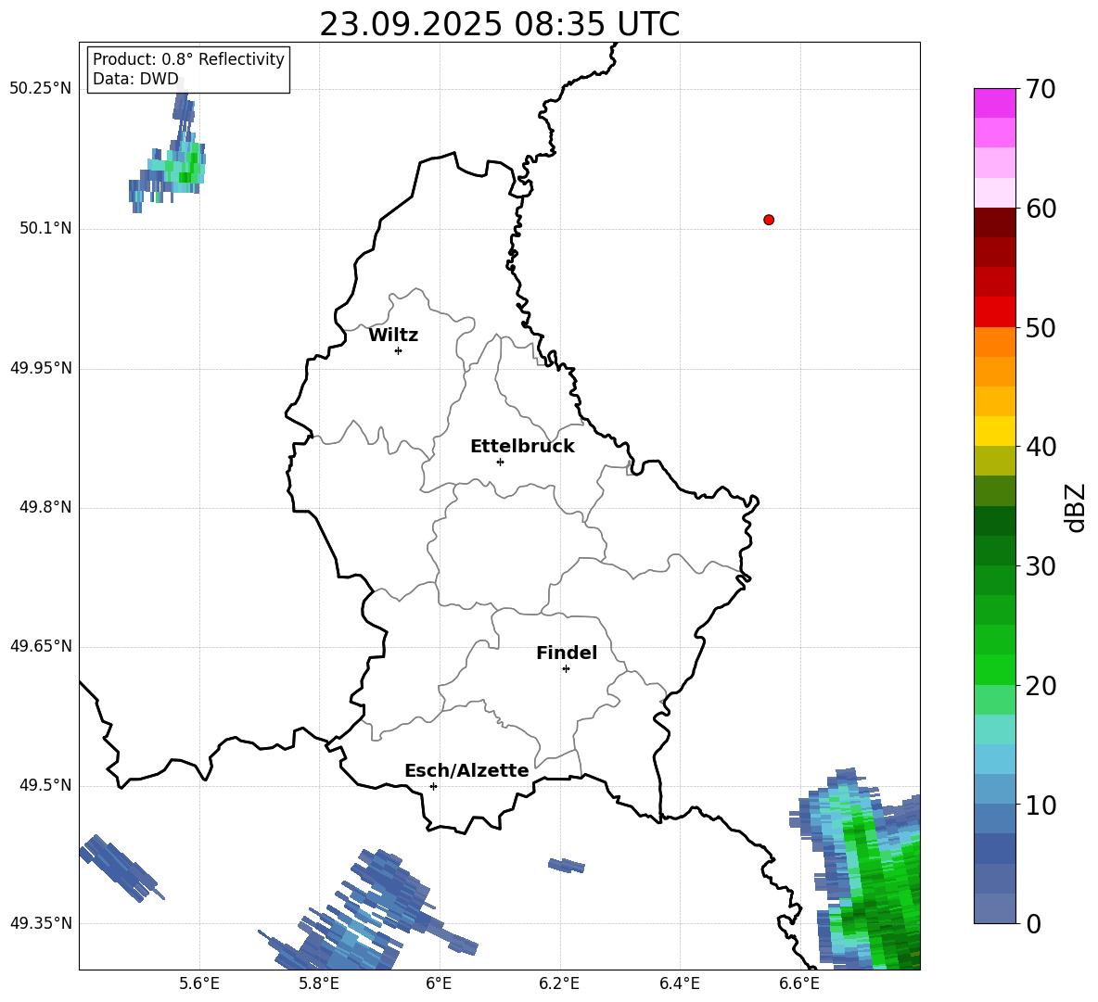Click the 70 colorbar tick label
1098x1002 pixels.
[x=1041, y=90]
